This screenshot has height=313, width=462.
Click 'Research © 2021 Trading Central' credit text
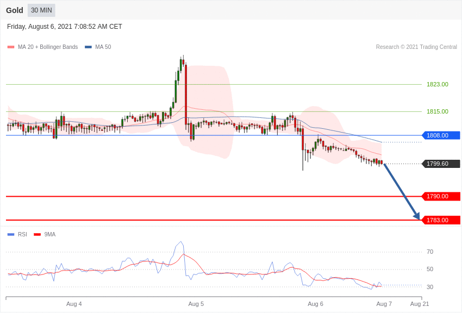pyautogui.click(x=416, y=47)
